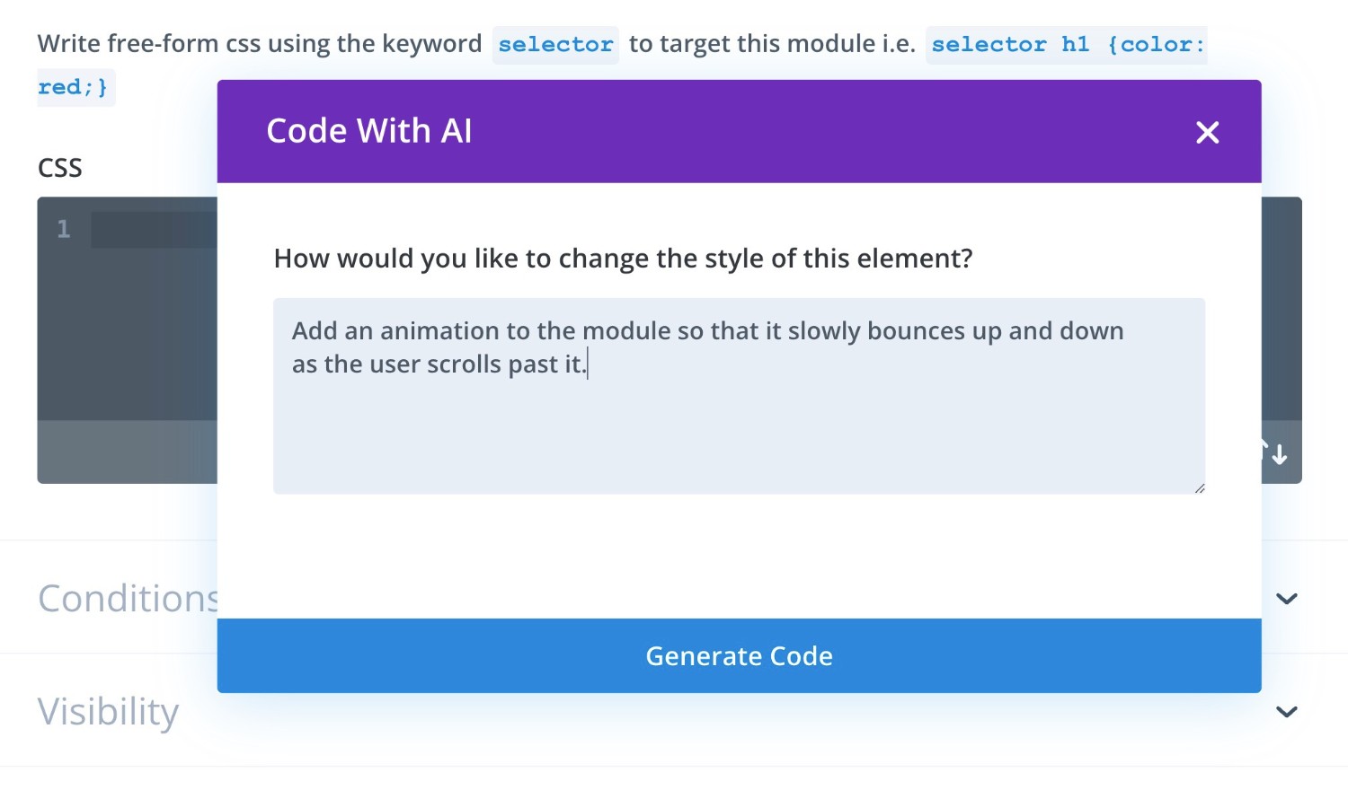
Task: Click the 'Write free-form css' help text
Action: (x=260, y=44)
